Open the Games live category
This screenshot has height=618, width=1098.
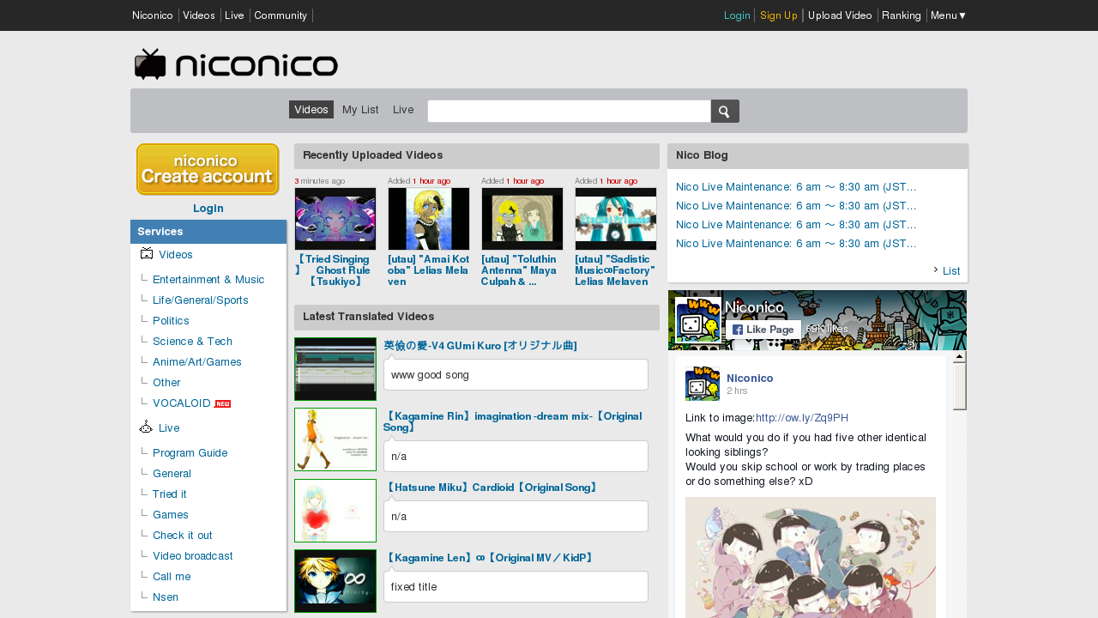[171, 515]
